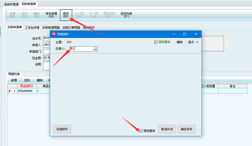Click 返回列表 (F7) toolbar button
252x146 pixels.
pos(126,15)
